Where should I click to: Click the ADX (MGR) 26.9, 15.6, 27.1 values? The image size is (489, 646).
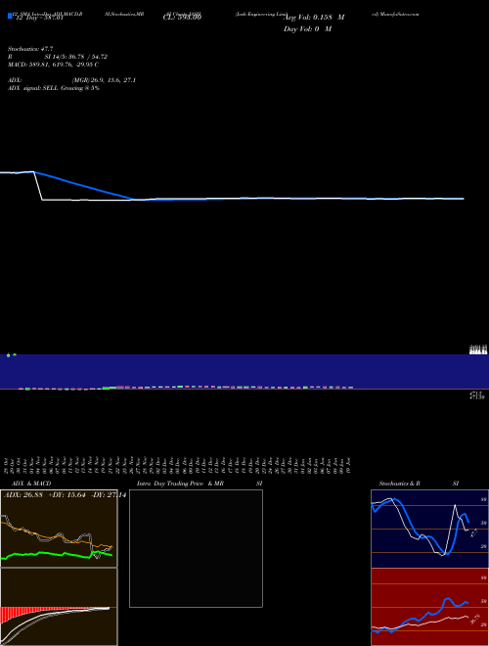[x=104, y=80]
